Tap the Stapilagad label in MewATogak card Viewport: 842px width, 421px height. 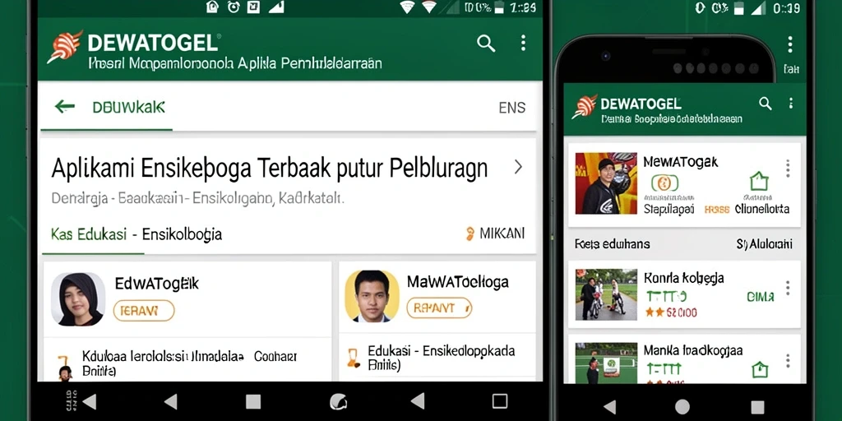coord(669,210)
